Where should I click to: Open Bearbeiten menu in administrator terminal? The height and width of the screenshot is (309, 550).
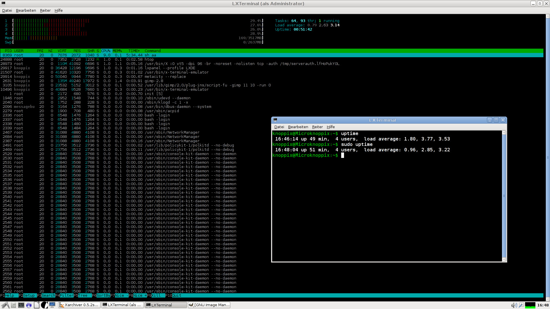[26, 10]
